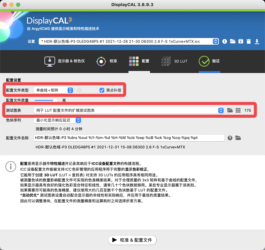
Task: Choose profile save location folder icon
Action: tap(238, 138)
